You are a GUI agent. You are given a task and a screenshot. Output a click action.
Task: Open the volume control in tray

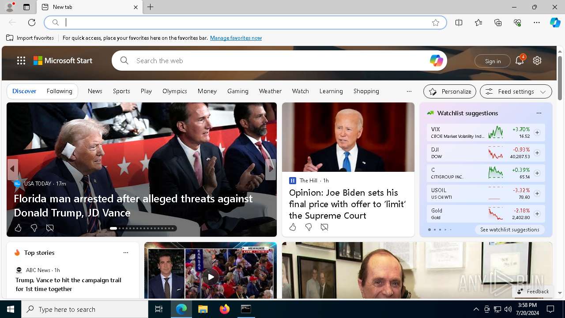(x=508, y=309)
